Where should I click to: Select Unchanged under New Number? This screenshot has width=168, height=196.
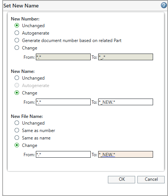pyautogui.click(x=17, y=25)
